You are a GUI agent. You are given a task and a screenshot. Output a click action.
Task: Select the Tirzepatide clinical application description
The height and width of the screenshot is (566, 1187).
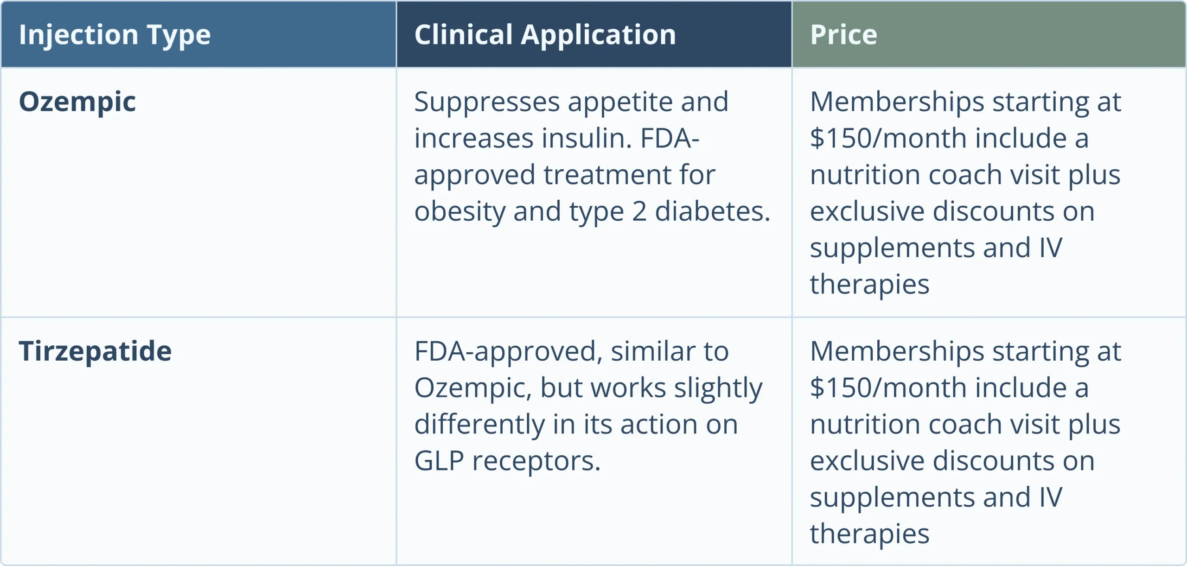point(587,406)
